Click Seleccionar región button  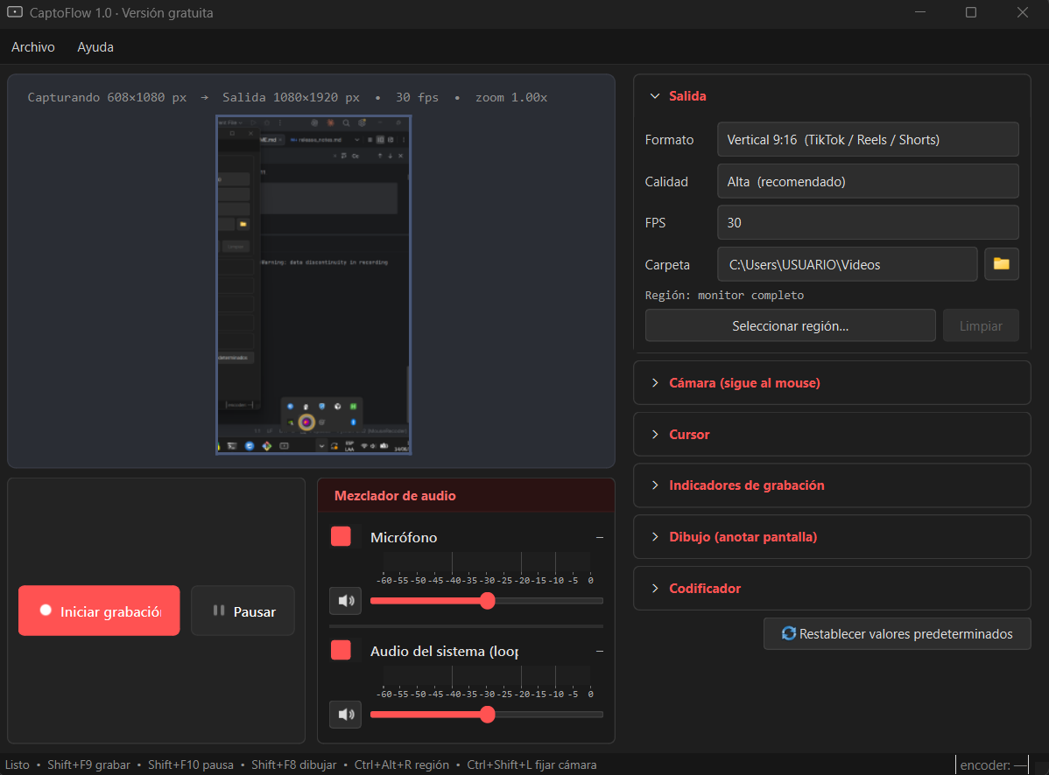click(790, 326)
